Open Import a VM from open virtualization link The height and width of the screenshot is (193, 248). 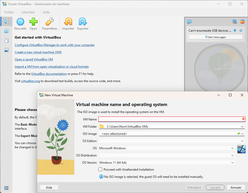coord(52,67)
